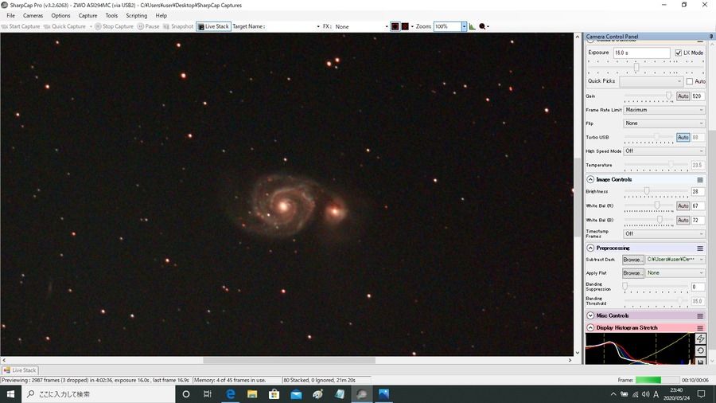Open the Windows Start menu
The width and height of the screenshot is (716, 403).
[x=10, y=394]
